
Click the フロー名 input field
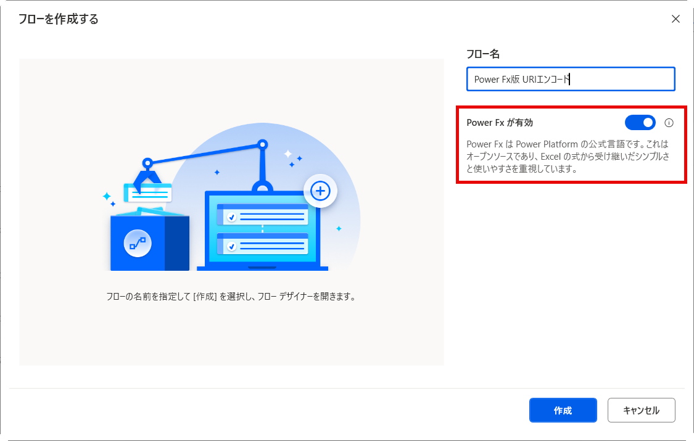[x=571, y=79]
